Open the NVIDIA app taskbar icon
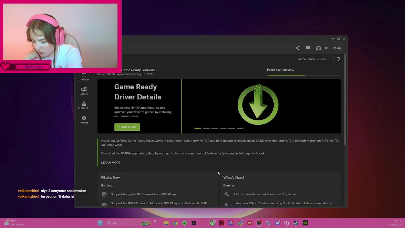This screenshot has height=228, width=405. coord(305,223)
